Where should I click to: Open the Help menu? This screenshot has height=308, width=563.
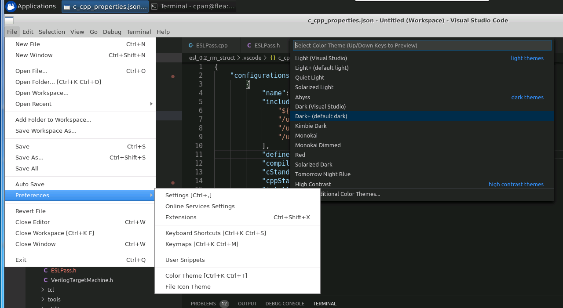(x=163, y=32)
